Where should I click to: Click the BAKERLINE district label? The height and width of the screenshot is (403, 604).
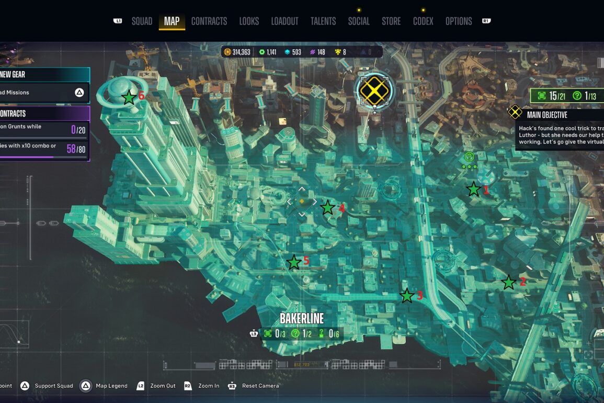pyautogui.click(x=302, y=319)
